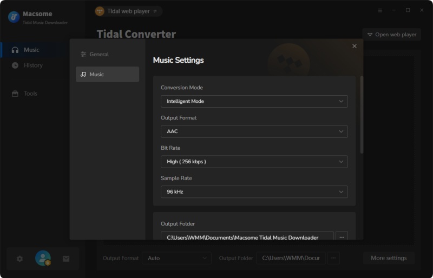Expand the Conversion Mode dropdown

(x=254, y=101)
